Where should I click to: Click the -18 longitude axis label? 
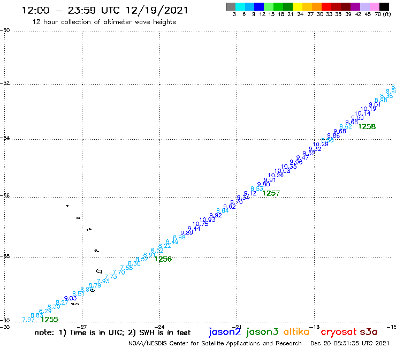(x=315, y=327)
